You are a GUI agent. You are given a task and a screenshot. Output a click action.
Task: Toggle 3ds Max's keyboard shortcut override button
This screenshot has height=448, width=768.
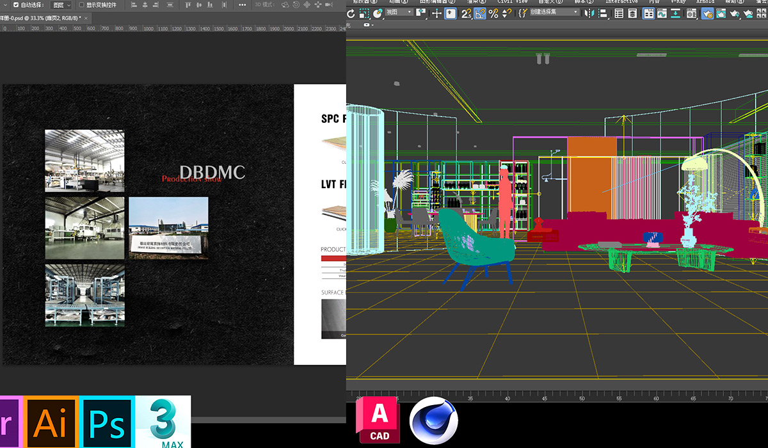[x=451, y=13]
